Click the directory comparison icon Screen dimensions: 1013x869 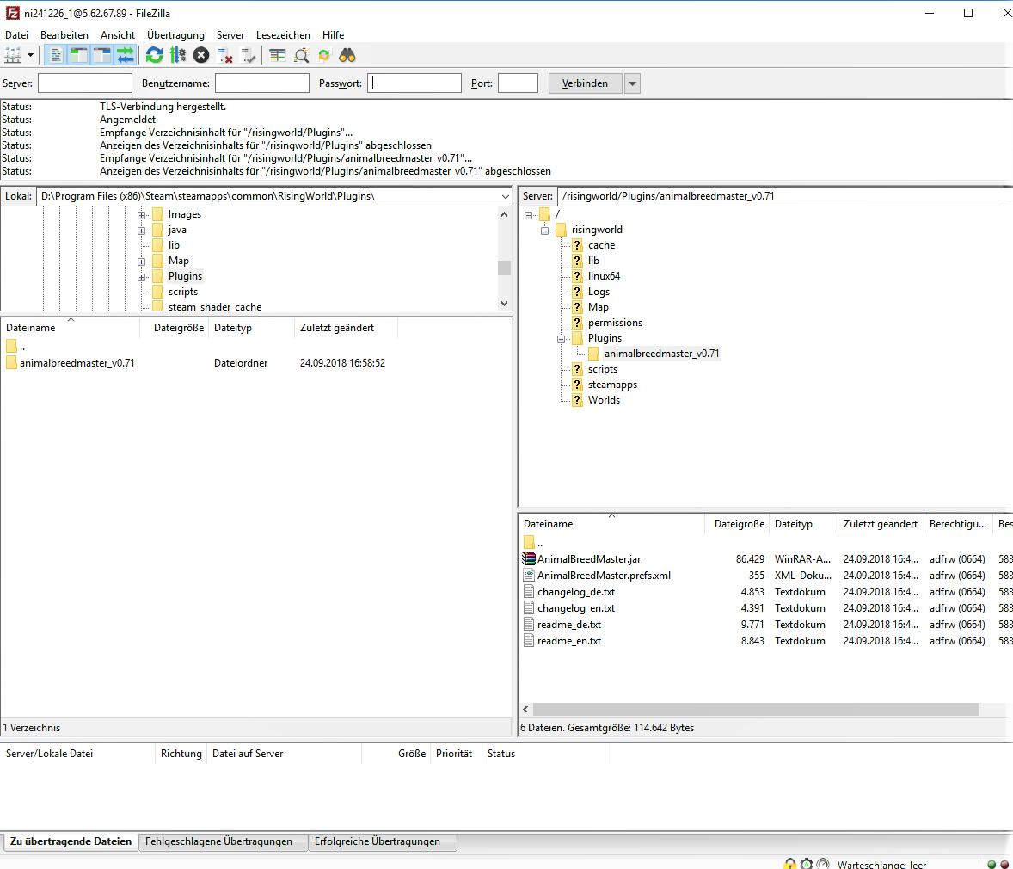pyautogui.click(x=301, y=55)
